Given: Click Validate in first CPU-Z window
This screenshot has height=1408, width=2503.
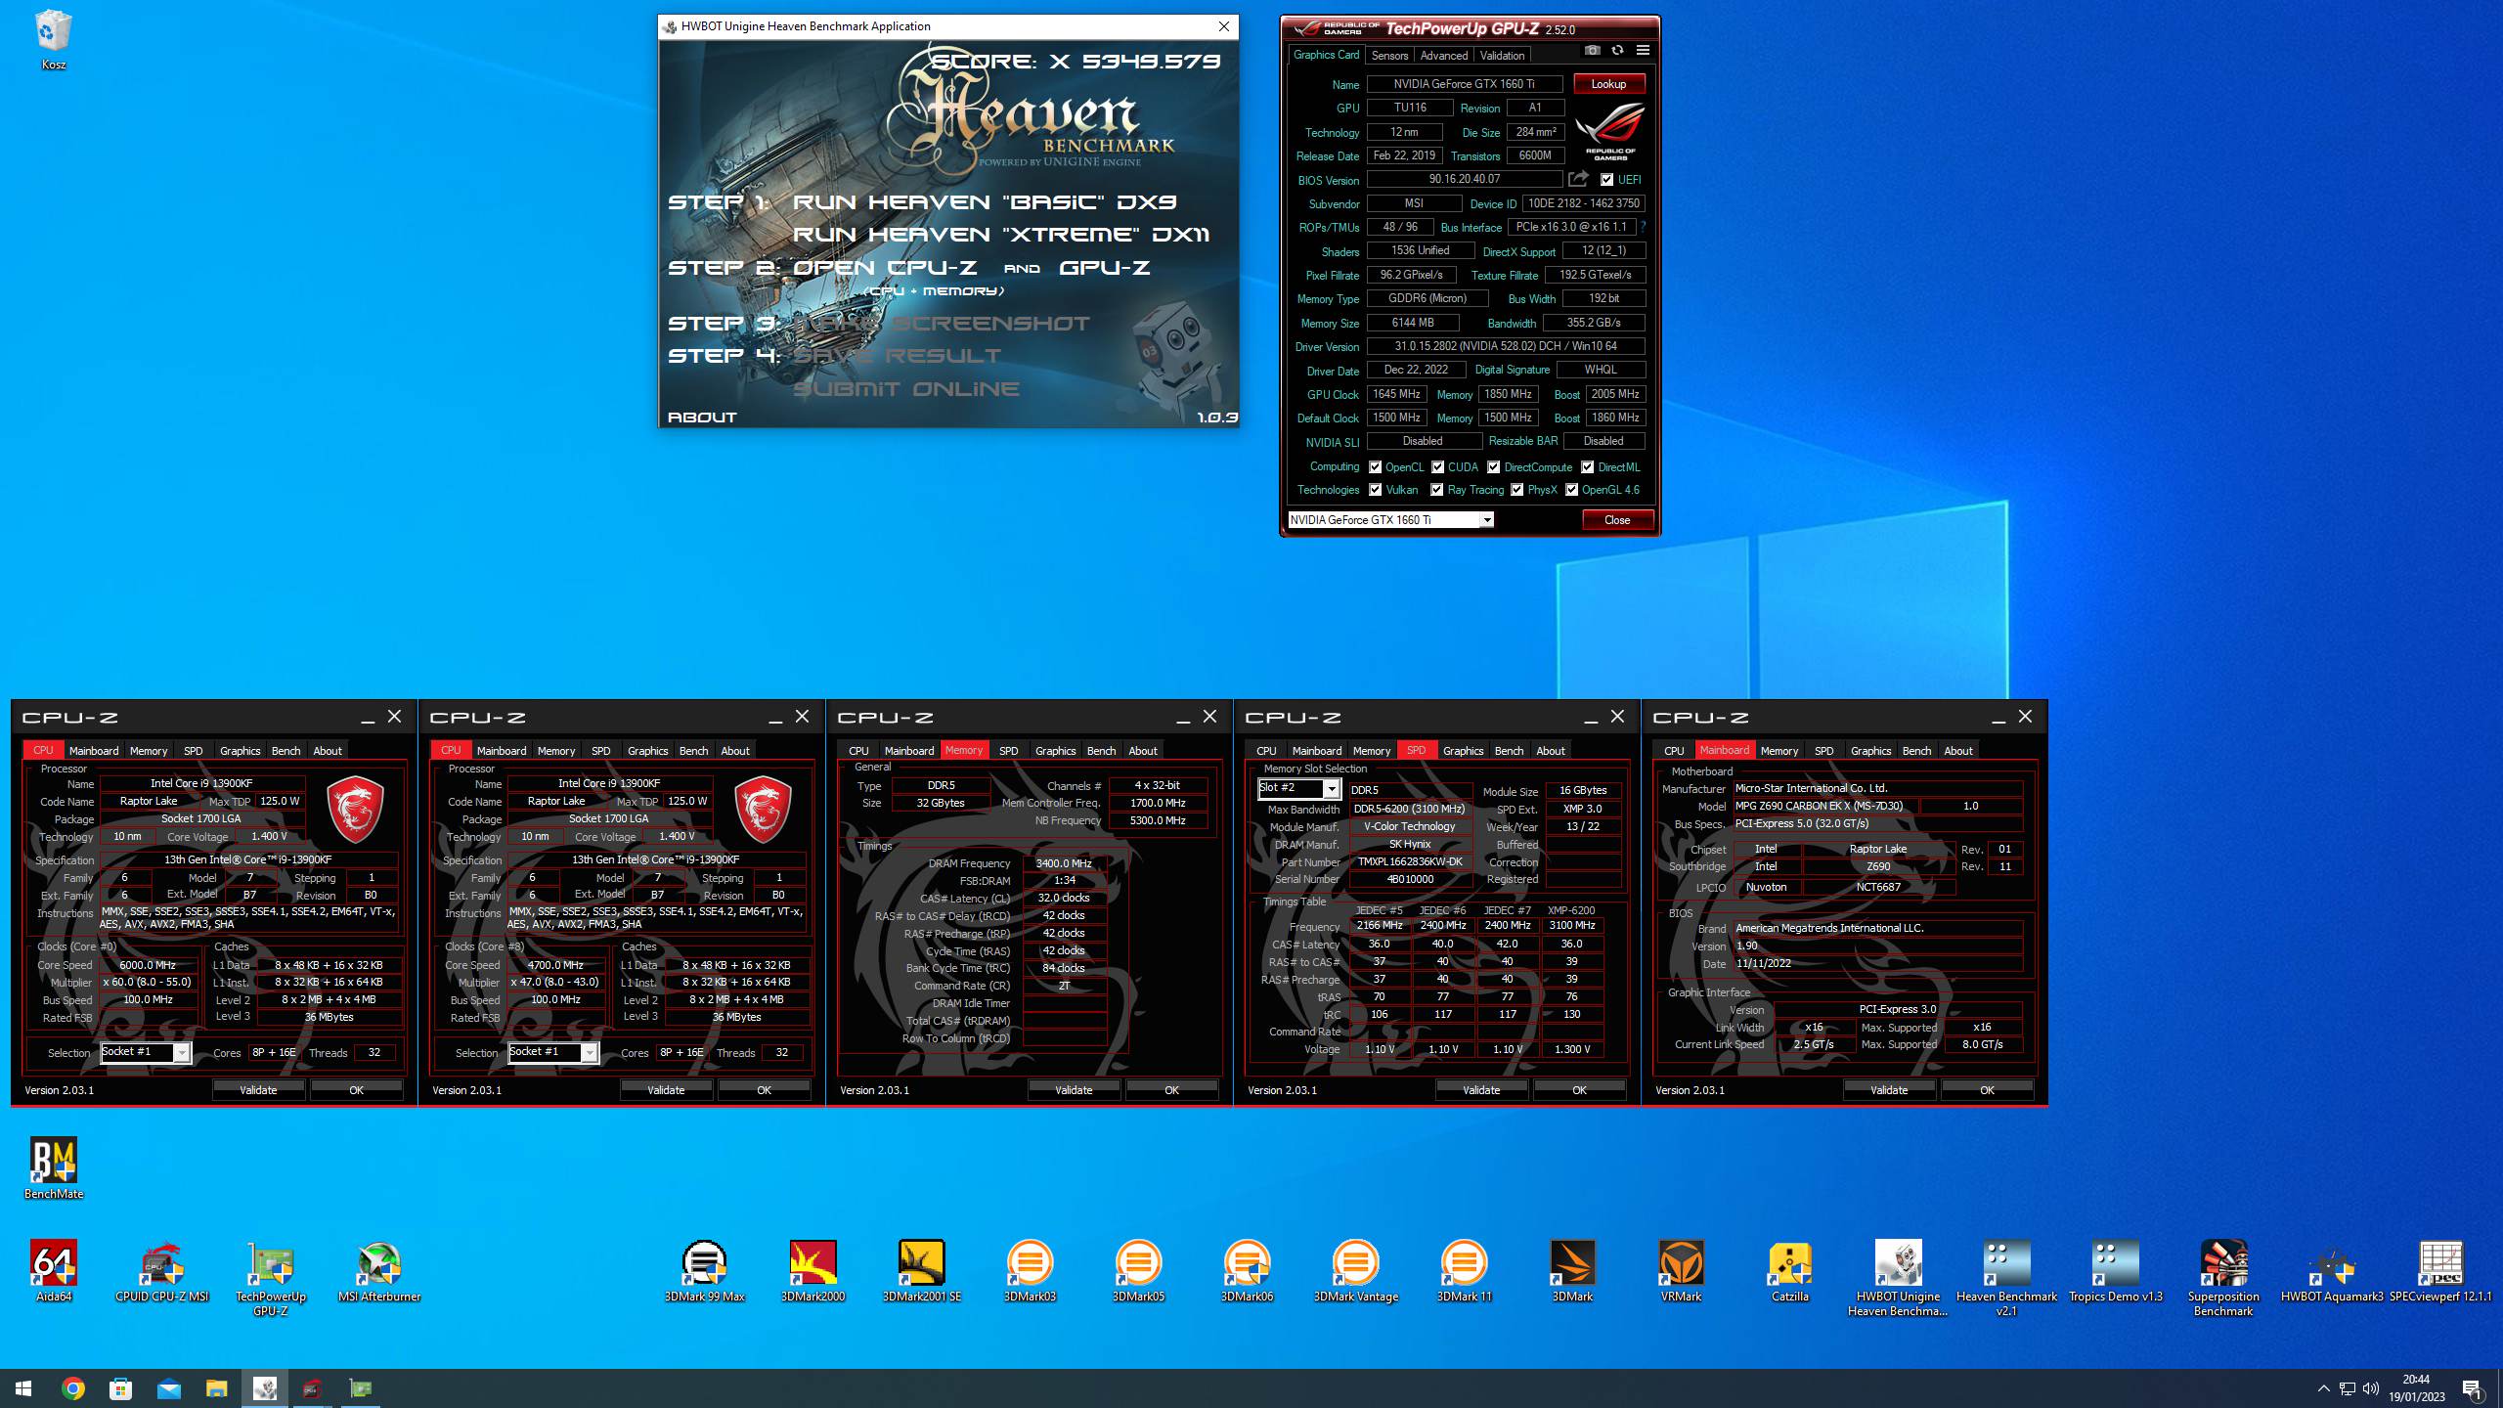Looking at the screenshot, I should click(x=258, y=1090).
